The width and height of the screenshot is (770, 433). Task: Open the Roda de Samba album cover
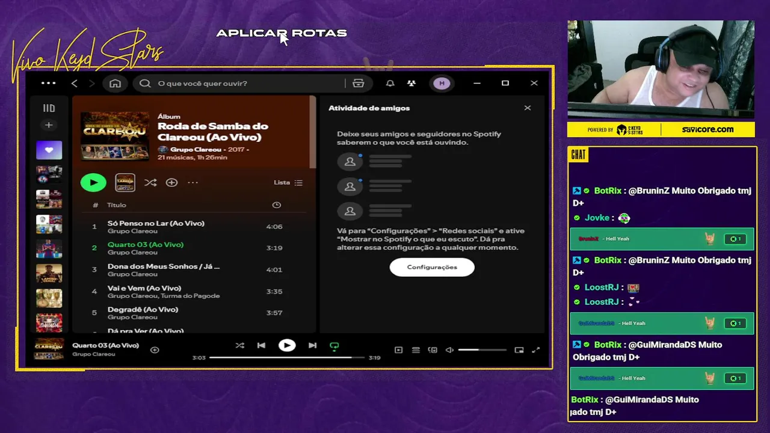(x=115, y=136)
